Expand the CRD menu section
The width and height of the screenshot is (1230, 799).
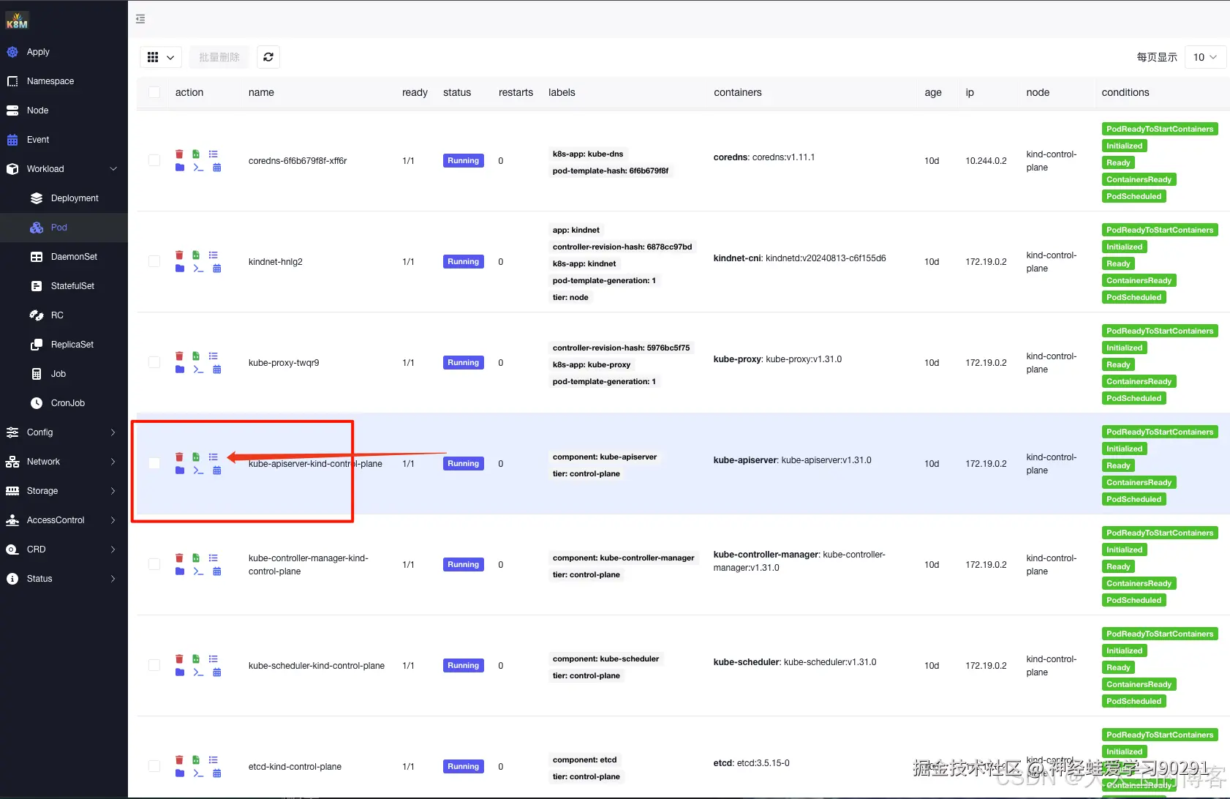pos(64,549)
